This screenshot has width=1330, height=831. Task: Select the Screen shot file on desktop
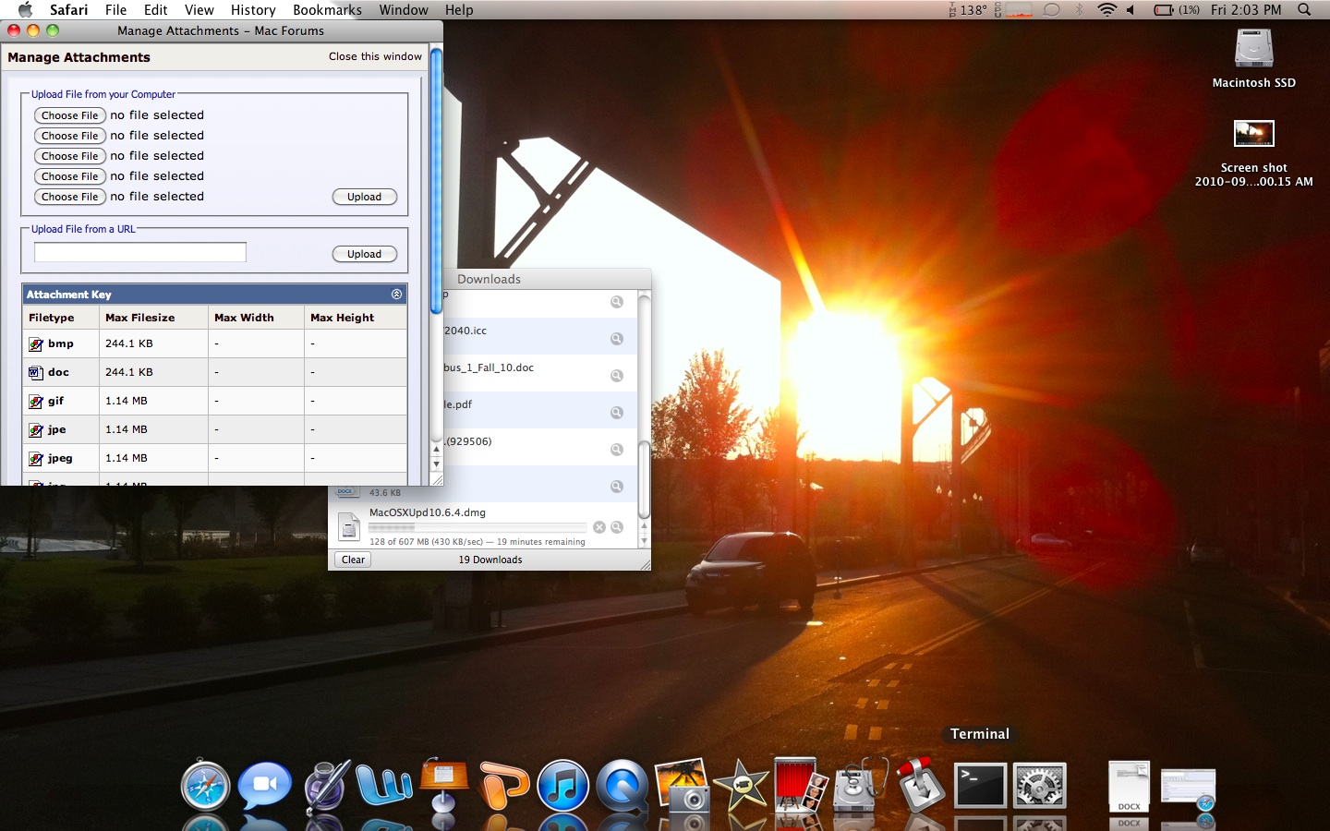(1254, 134)
